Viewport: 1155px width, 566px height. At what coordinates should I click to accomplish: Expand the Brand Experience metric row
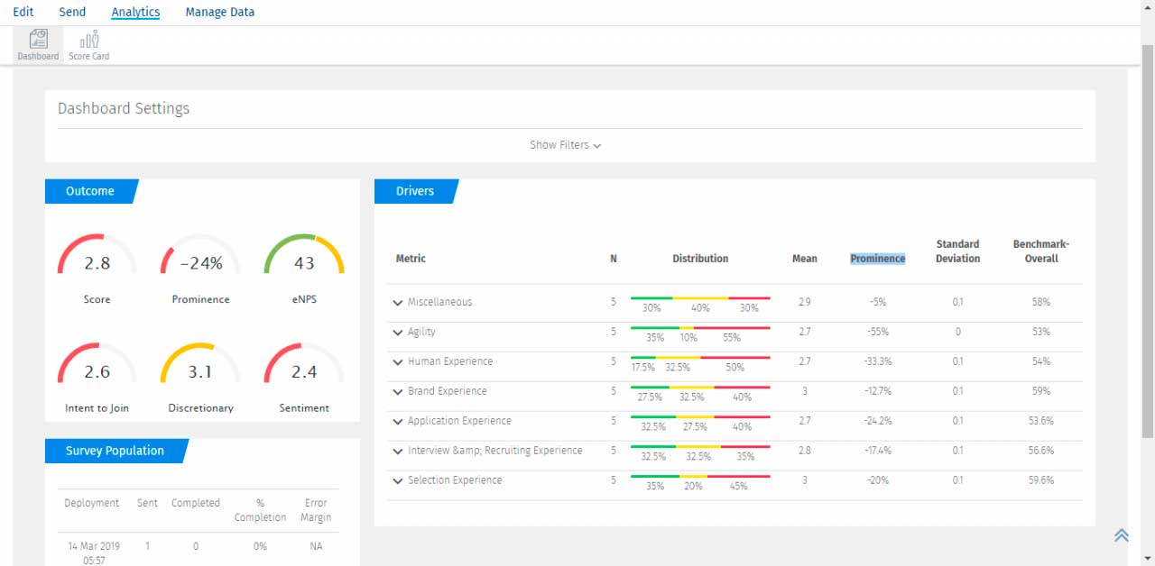tap(398, 392)
